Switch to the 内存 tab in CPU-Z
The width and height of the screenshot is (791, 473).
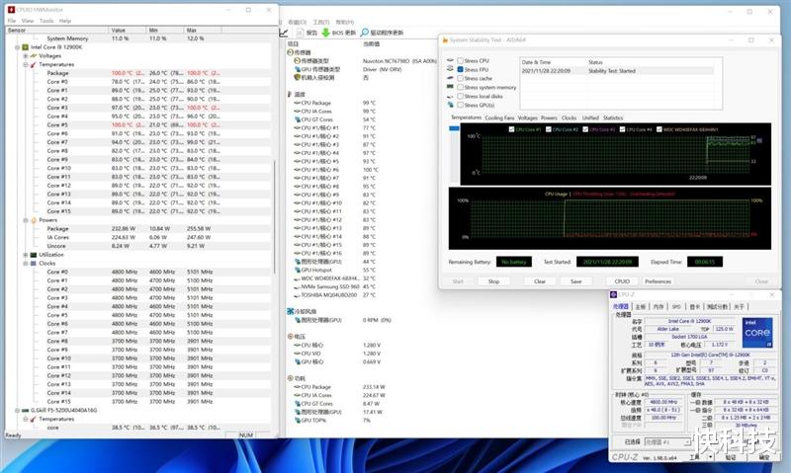pyautogui.click(x=659, y=306)
